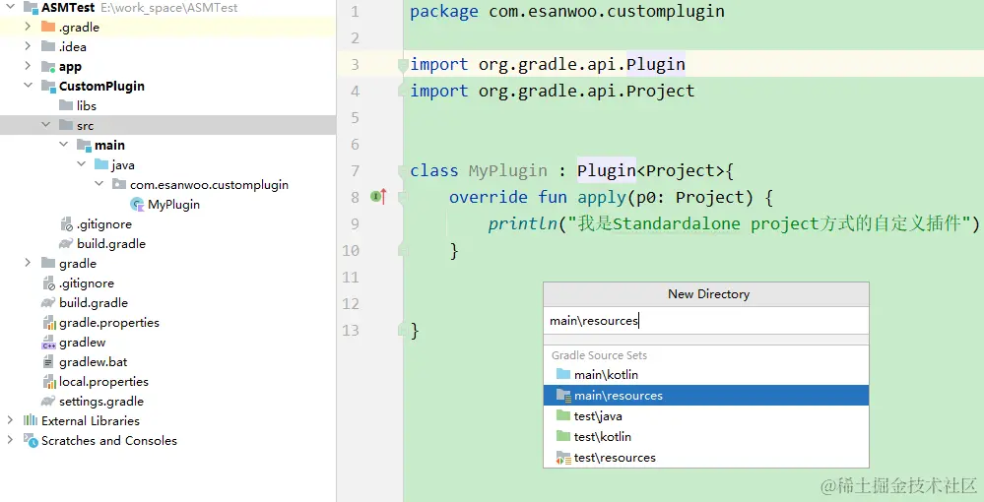Click the root .gitignore file name
The height and width of the screenshot is (502, 984).
87,283
